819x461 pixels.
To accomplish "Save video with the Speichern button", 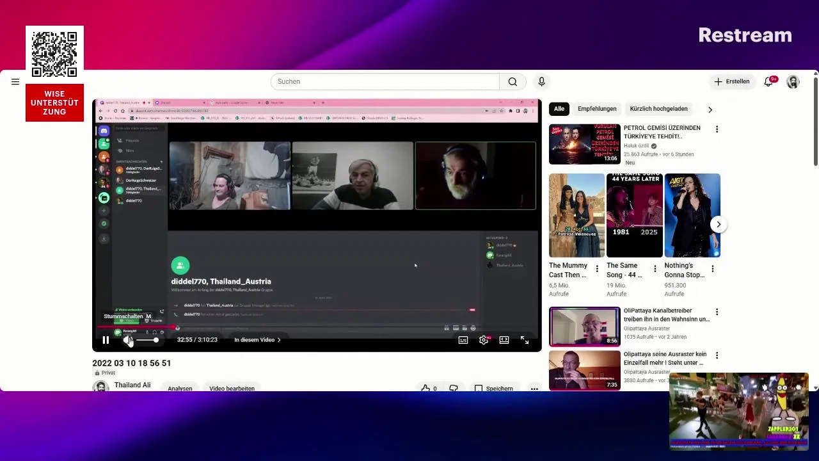I will pyautogui.click(x=493, y=388).
